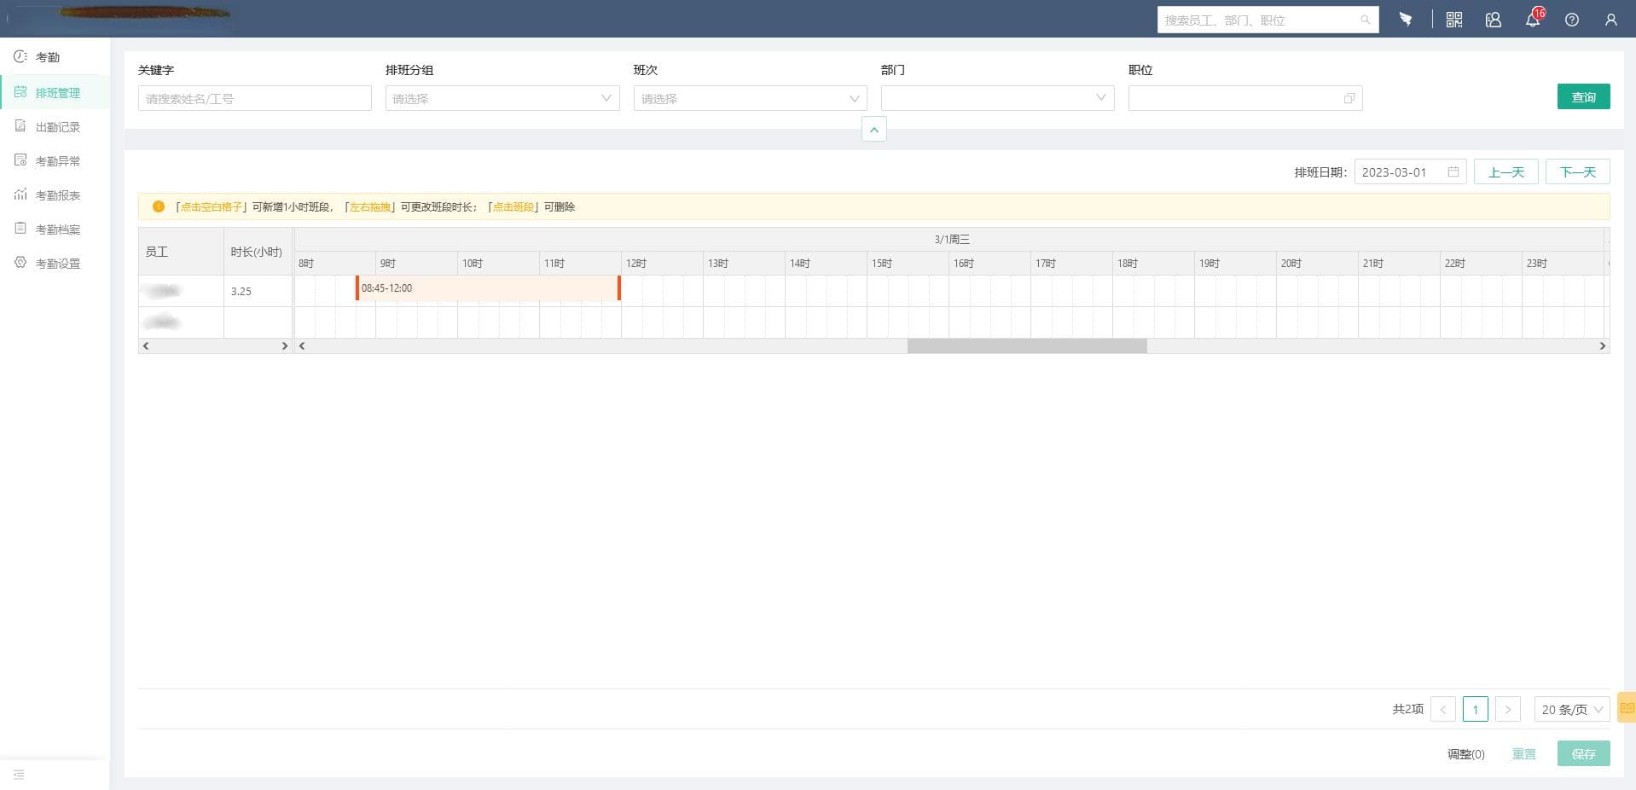Screen dimensions: 1636x790
Task: Open the 排班分组 dropdown
Action: pyautogui.click(x=502, y=98)
